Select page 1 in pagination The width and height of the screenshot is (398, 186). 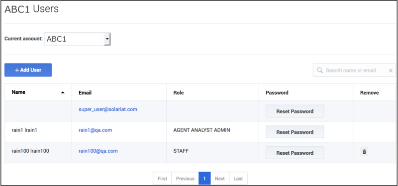tap(204, 179)
